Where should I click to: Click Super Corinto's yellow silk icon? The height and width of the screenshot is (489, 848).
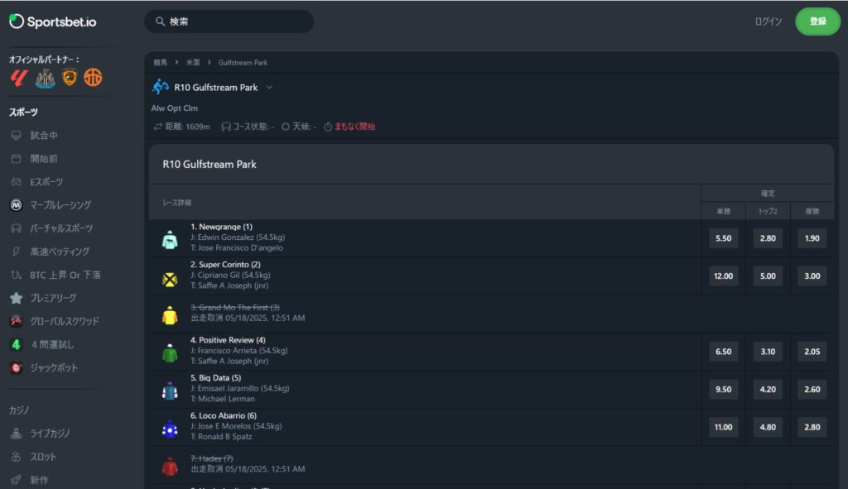point(170,280)
